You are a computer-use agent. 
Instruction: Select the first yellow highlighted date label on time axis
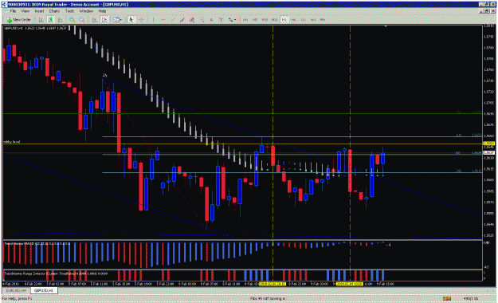pyautogui.click(x=273, y=284)
